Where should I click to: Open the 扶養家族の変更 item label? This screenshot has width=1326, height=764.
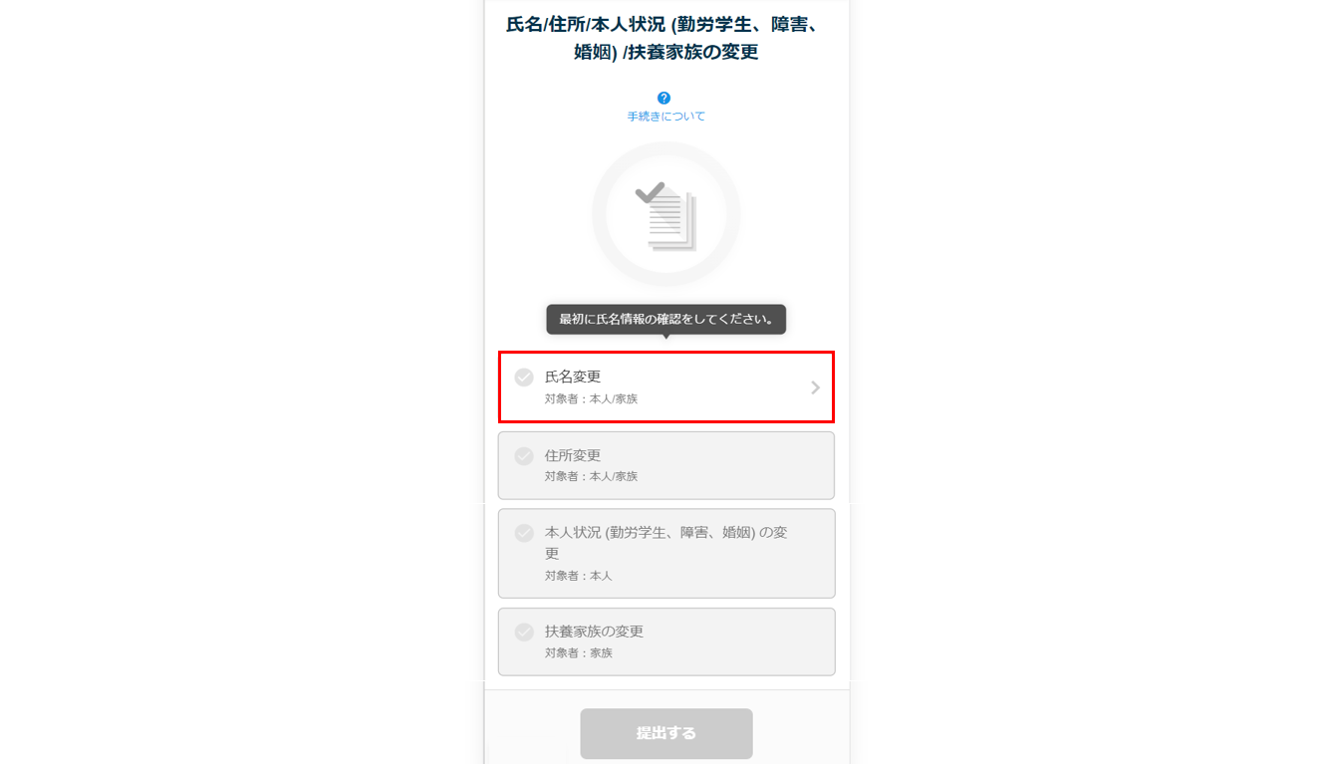[x=594, y=632]
